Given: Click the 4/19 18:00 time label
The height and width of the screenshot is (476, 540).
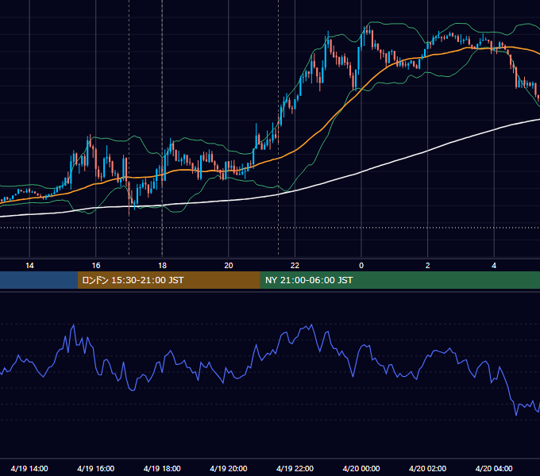Looking at the screenshot, I should (162, 468).
